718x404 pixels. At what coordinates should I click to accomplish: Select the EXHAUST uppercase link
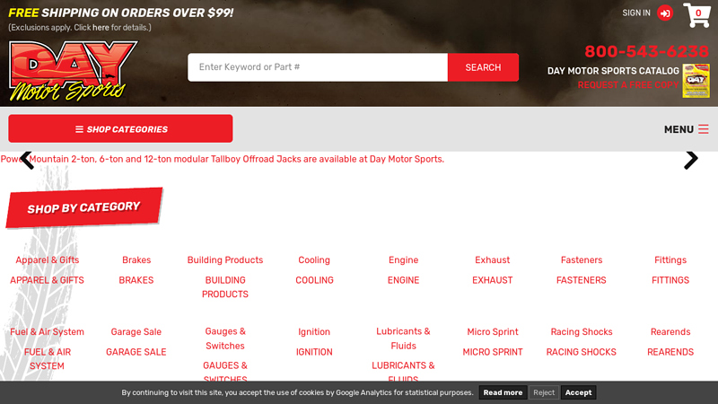[x=492, y=280]
